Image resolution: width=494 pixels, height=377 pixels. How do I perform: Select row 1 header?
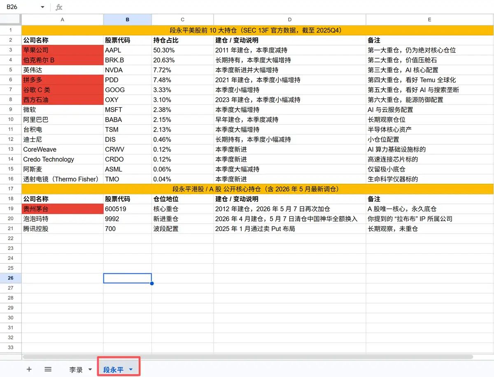[11, 30]
